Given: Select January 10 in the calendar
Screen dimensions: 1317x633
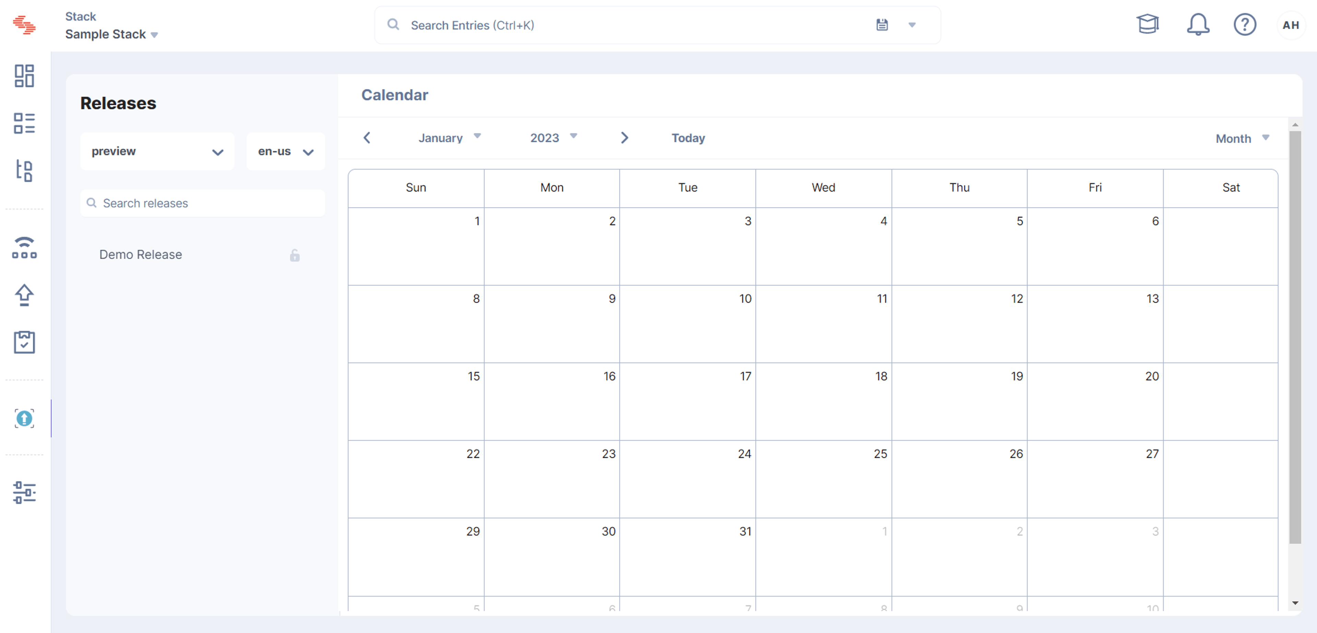Looking at the screenshot, I should tap(688, 324).
